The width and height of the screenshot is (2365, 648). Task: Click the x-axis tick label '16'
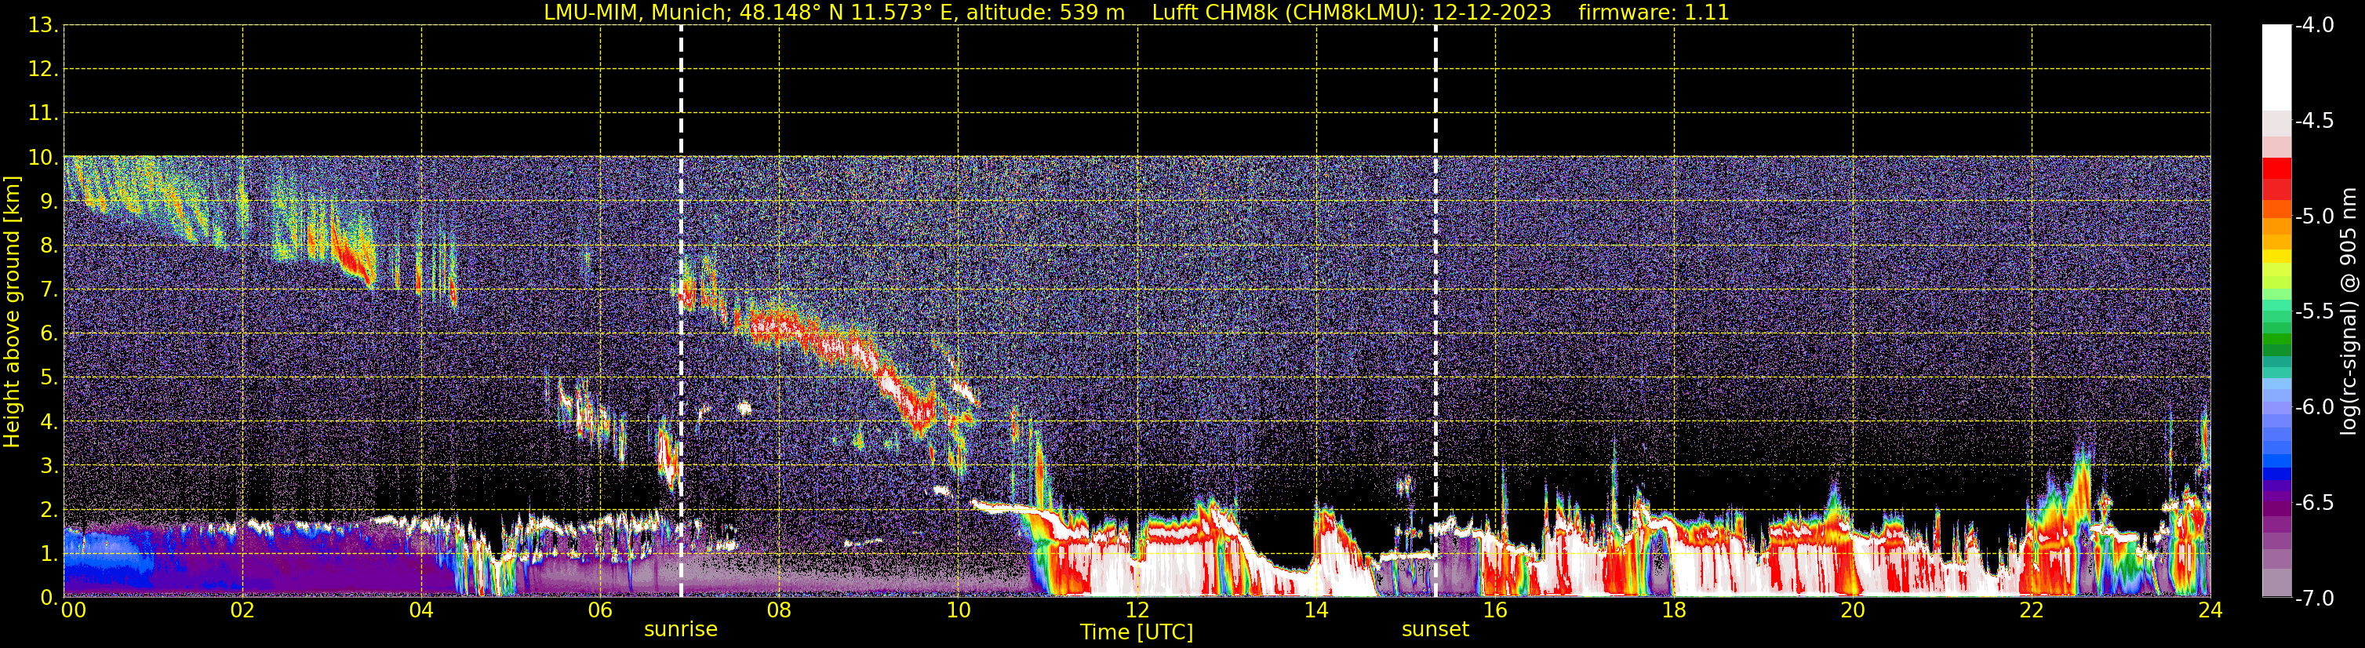click(1496, 610)
